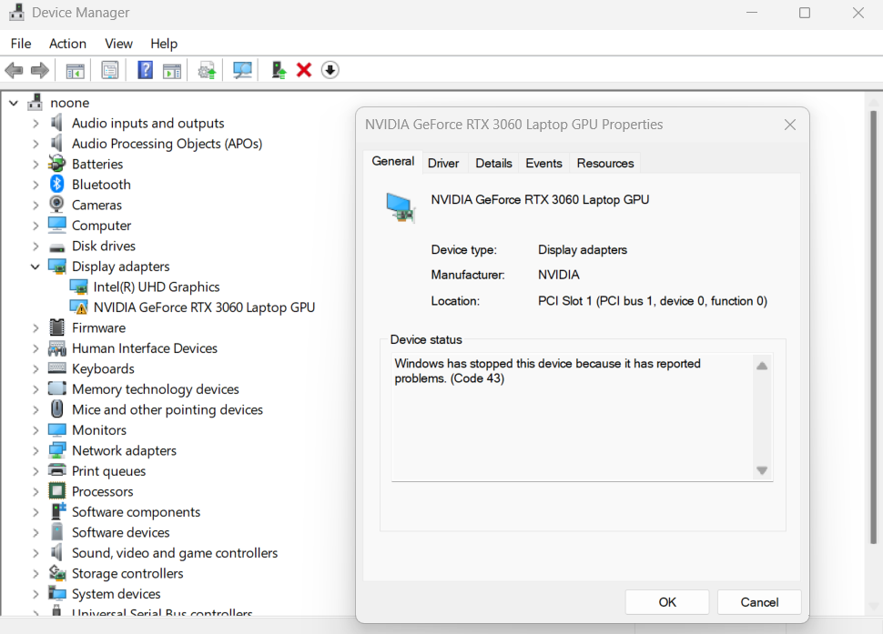Screen dimensions: 883x634
Task: Switch to the Details tab
Action: coord(494,163)
